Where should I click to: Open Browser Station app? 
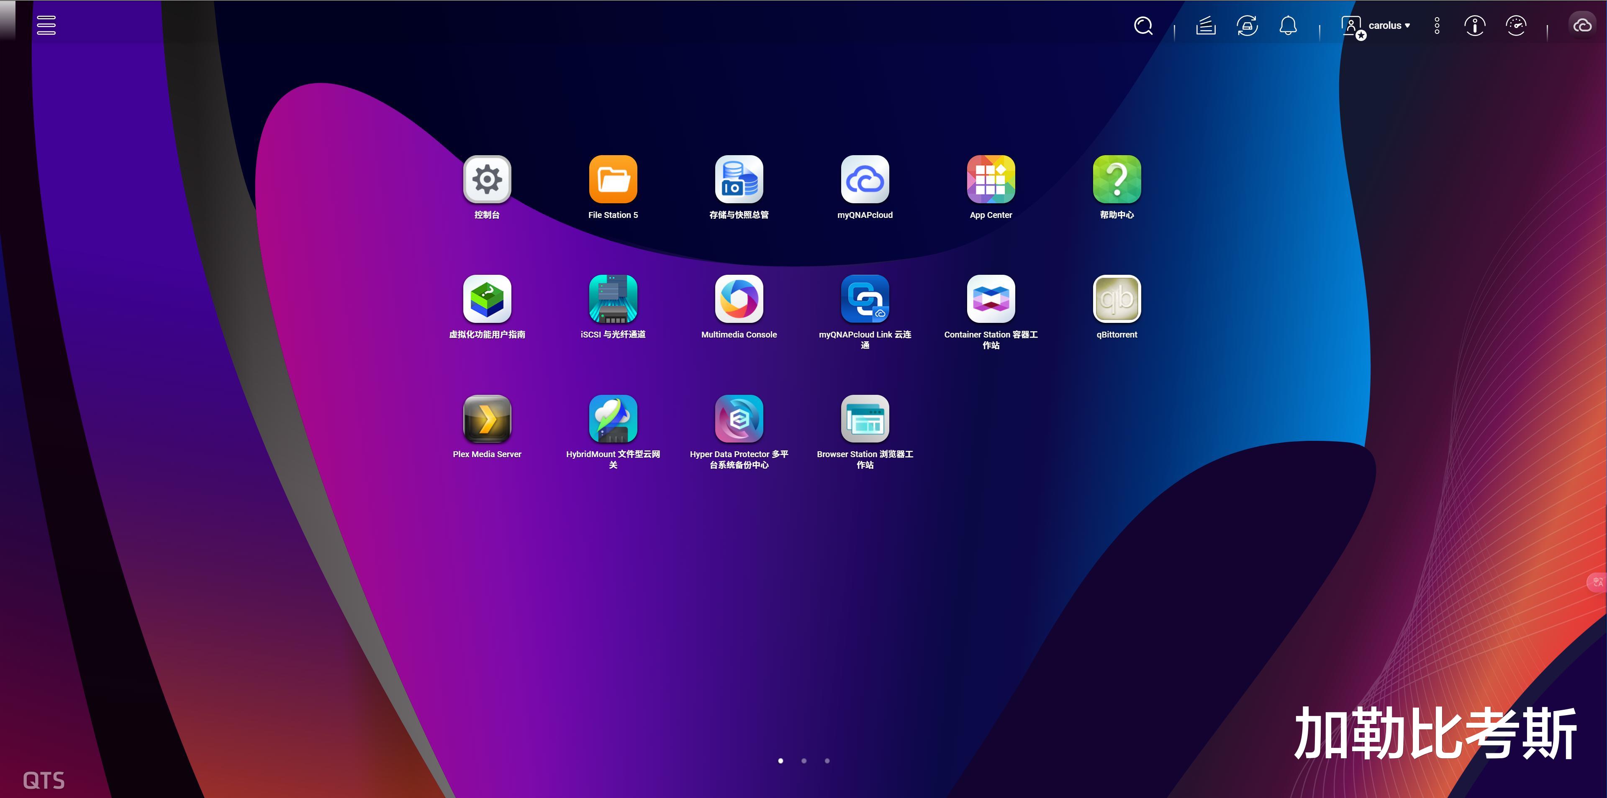coord(865,419)
